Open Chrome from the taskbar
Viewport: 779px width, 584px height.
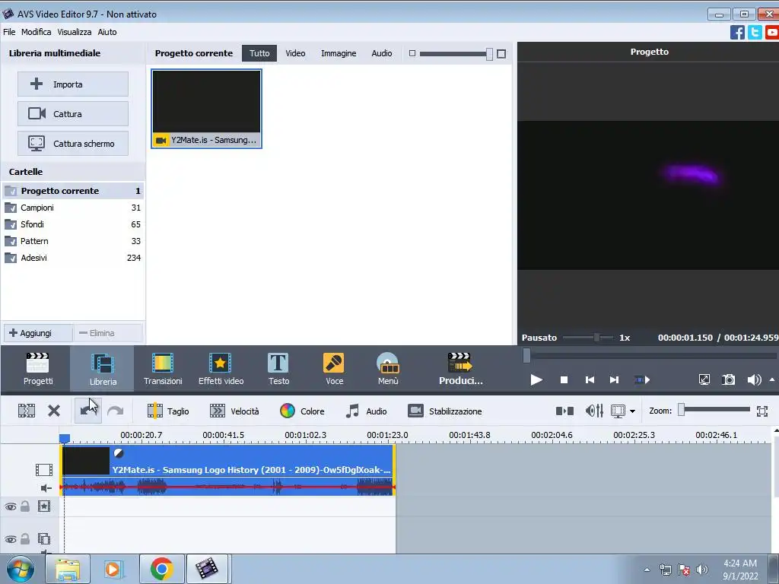tap(162, 569)
